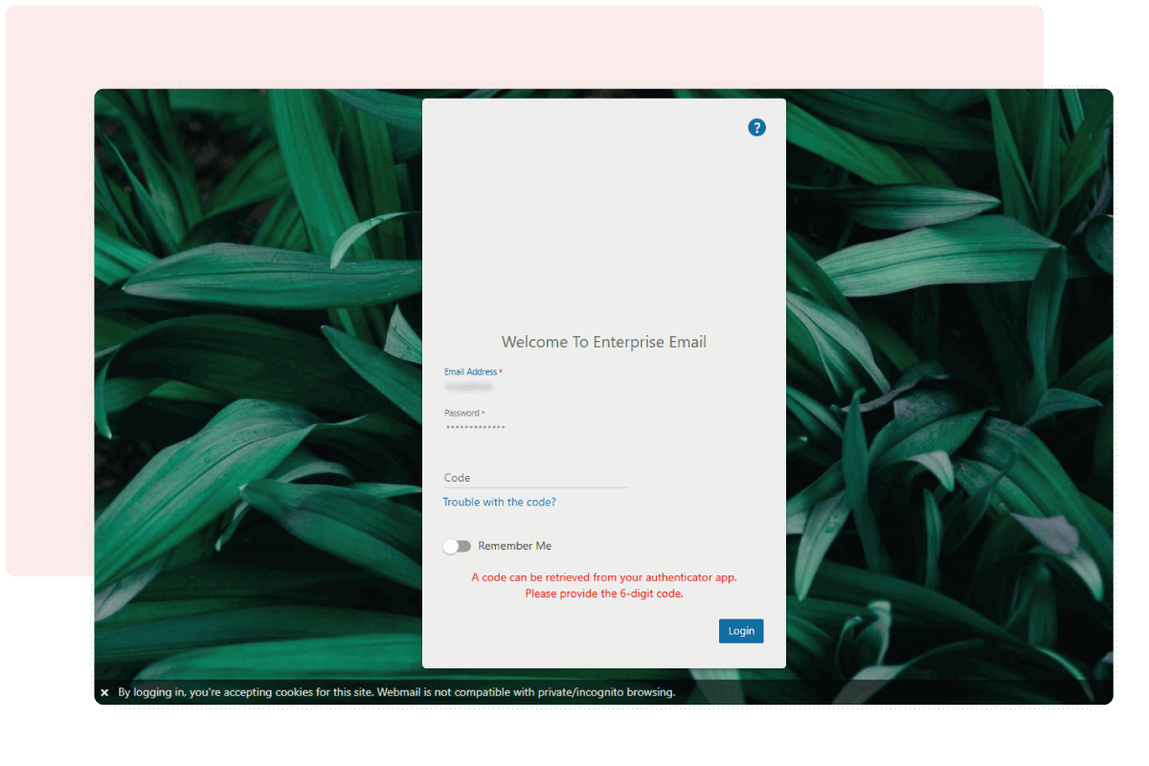Toggle the Remember Me switch

(x=457, y=546)
